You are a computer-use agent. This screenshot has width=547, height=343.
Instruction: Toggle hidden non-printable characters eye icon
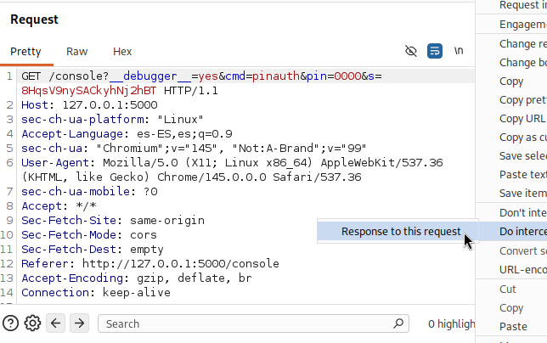[411, 51]
